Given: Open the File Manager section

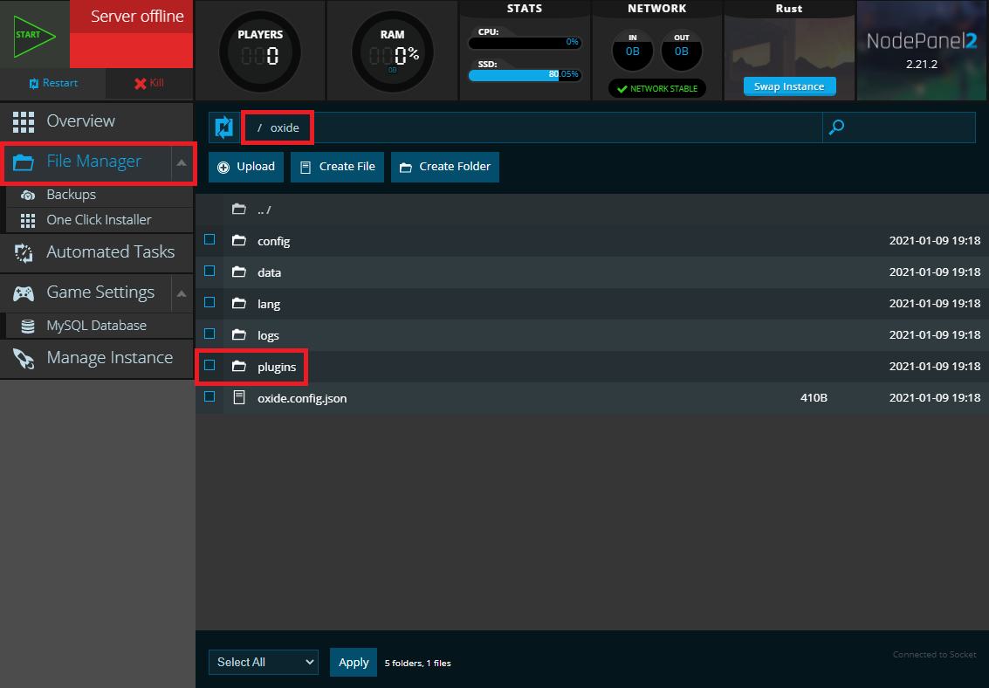Looking at the screenshot, I should pos(86,162).
